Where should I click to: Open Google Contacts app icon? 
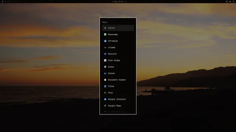coord(105,99)
